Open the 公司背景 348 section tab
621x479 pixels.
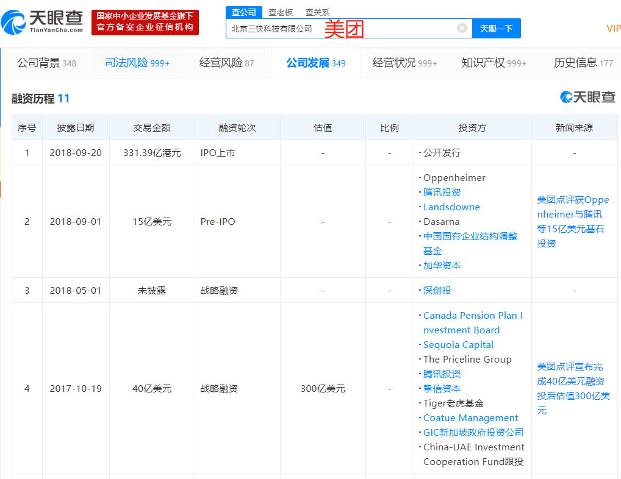[47, 63]
